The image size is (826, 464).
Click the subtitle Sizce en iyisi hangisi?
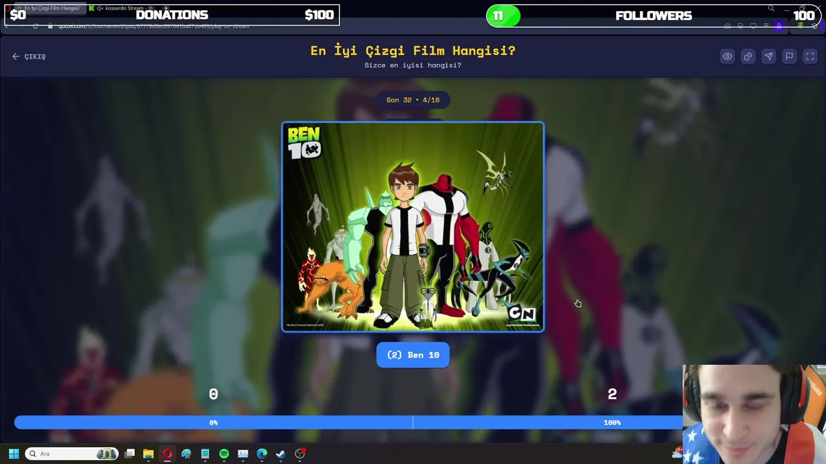click(413, 65)
